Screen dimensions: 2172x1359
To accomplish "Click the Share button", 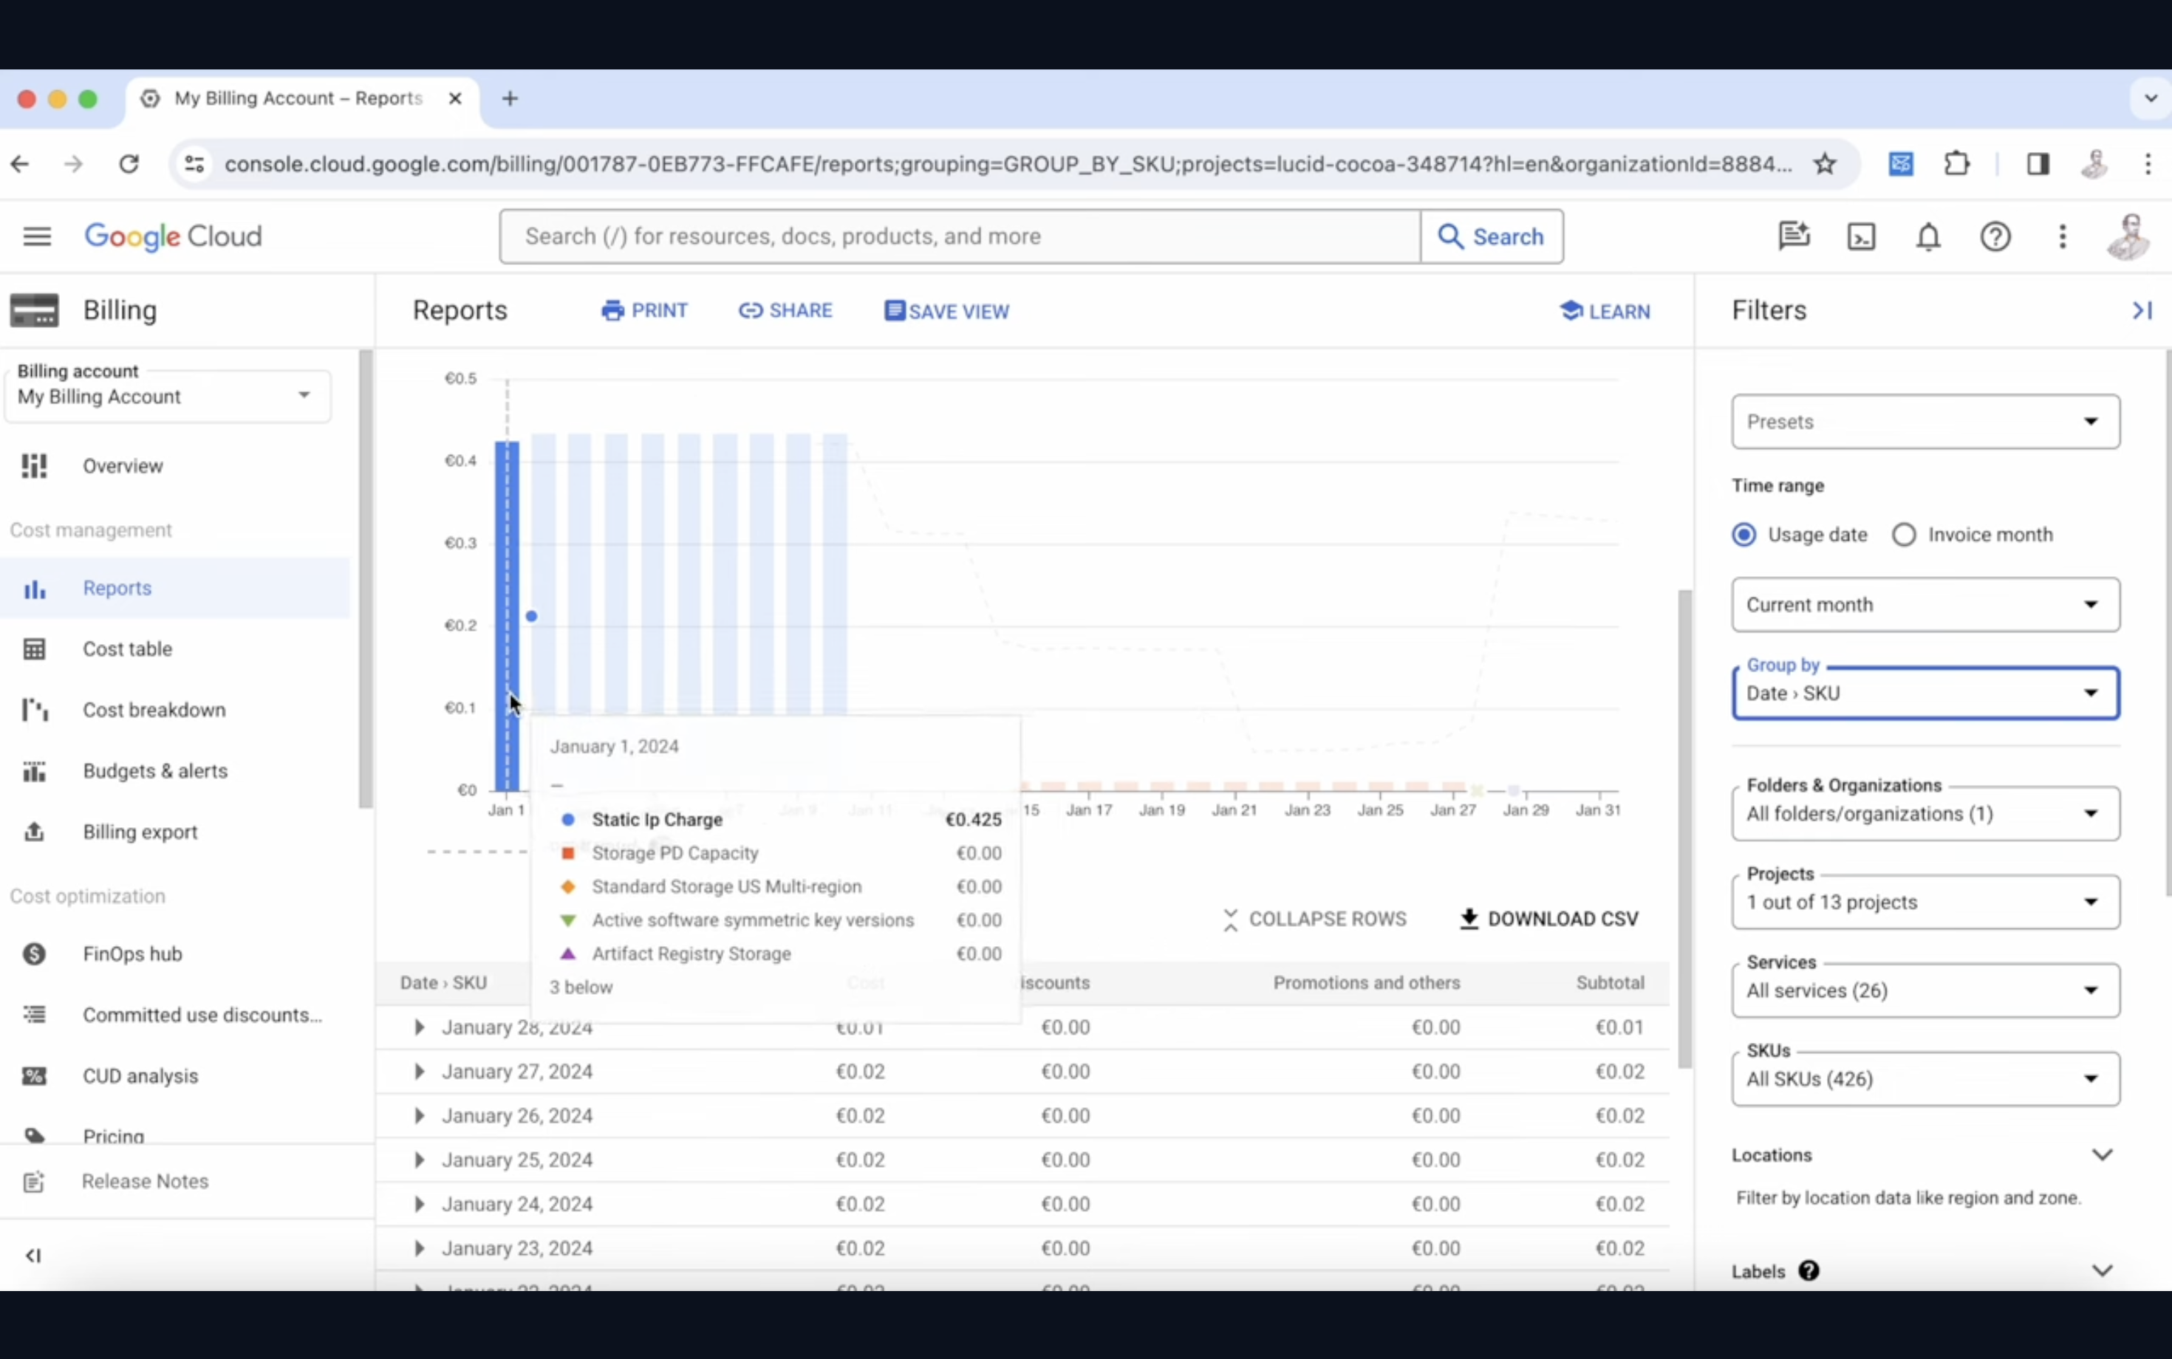I will (788, 310).
